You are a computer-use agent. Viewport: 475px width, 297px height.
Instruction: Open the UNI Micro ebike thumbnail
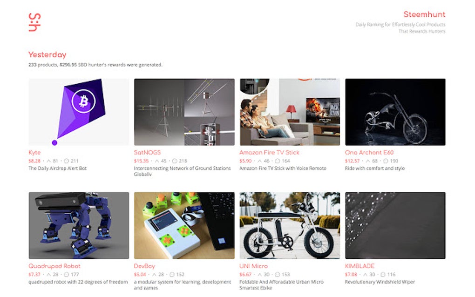(290, 226)
